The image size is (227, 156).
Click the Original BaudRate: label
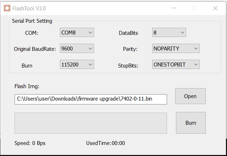(x=35, y=49)
